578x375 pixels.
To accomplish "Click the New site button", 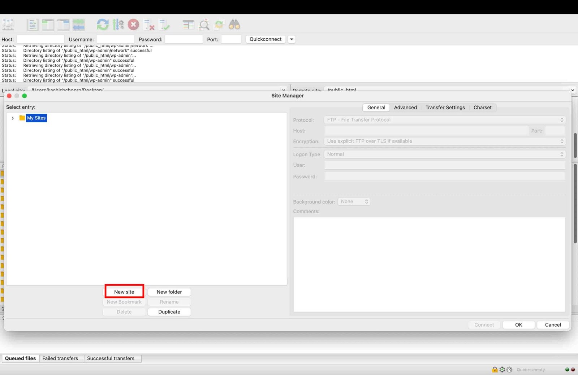I will [x=124, y=292].
